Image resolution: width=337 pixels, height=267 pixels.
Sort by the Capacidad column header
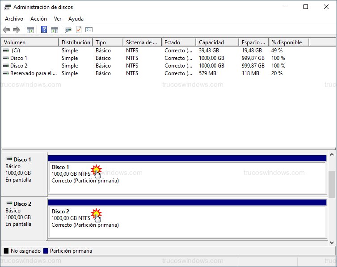217,42
